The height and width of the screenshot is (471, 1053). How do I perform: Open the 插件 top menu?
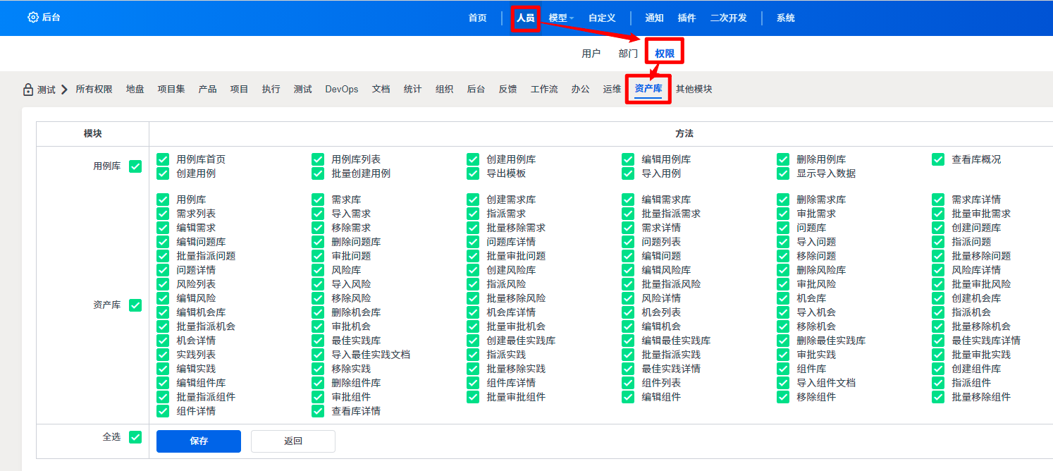(686, 18)
